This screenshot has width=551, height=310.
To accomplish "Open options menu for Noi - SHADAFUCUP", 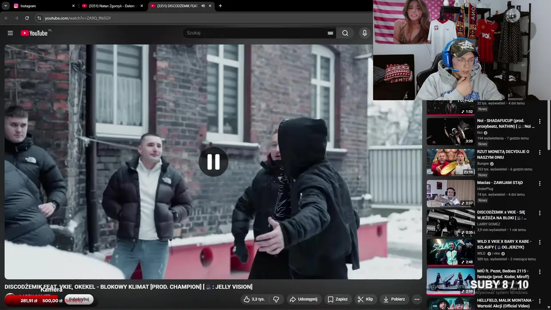I will (539, 121).
